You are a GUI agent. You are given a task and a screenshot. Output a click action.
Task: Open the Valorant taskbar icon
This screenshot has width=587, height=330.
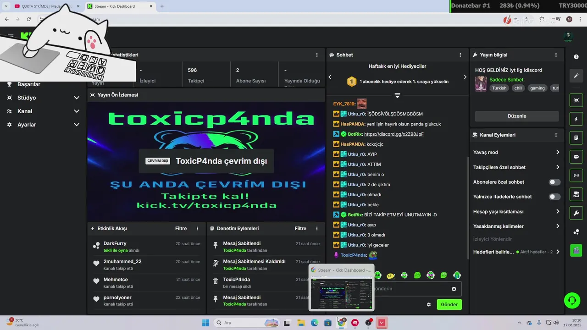382,323
